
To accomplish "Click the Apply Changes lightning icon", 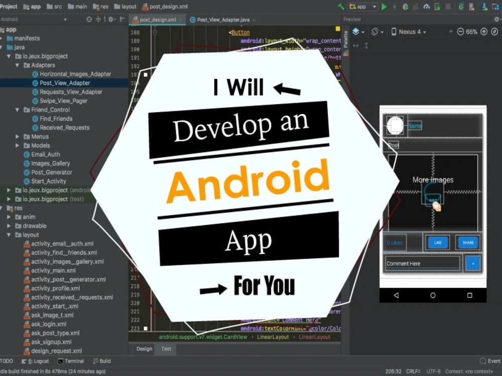I will click(395, 7).
